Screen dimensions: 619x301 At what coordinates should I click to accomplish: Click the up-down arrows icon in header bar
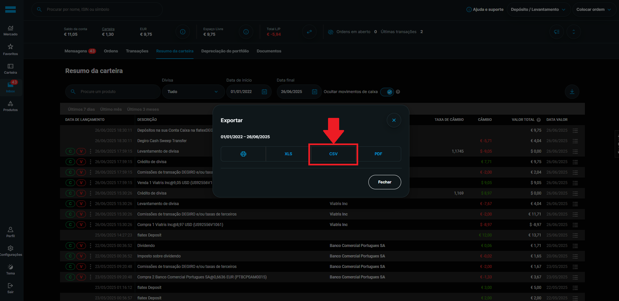(574, 32)
